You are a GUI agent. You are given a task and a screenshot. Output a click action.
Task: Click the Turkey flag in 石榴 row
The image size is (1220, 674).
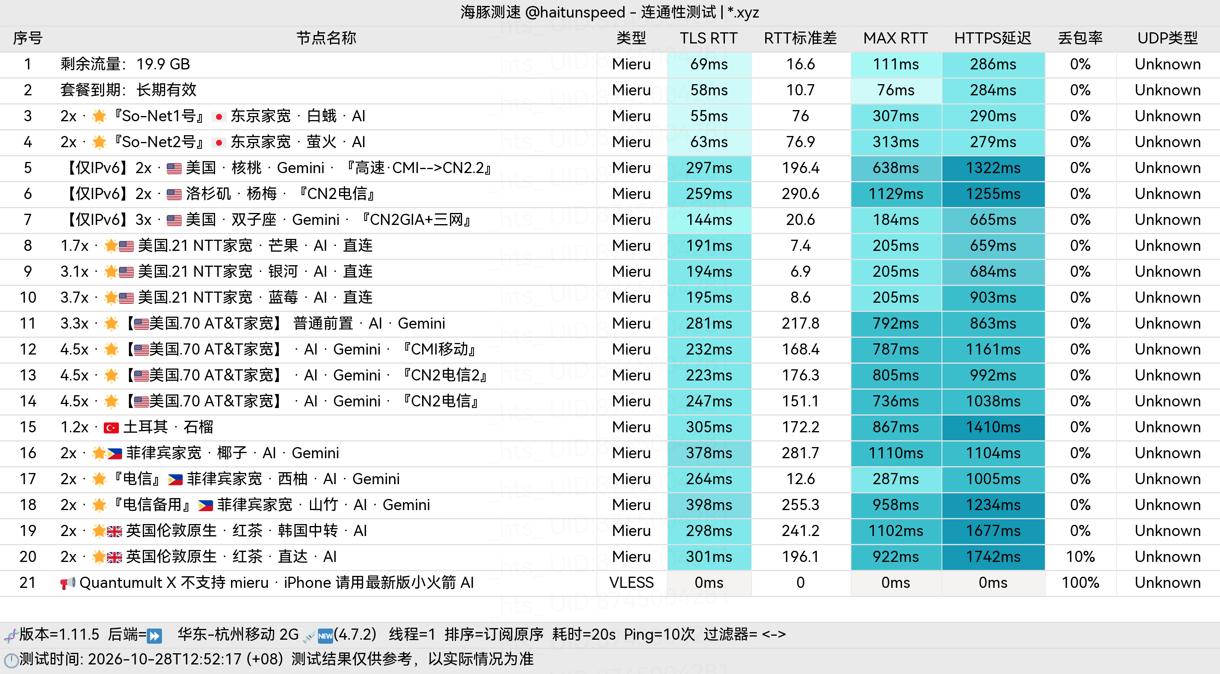pos(111,428)
